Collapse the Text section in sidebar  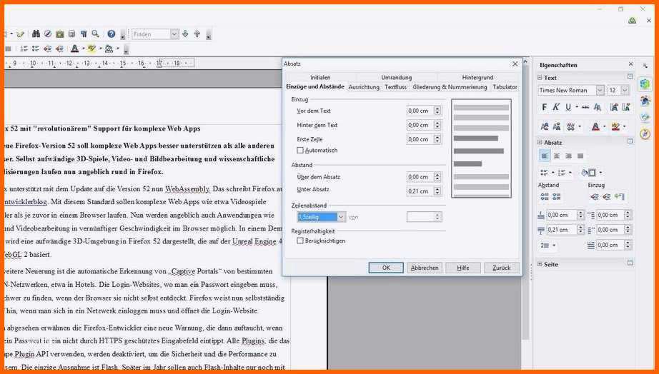[x=540, y=78]
